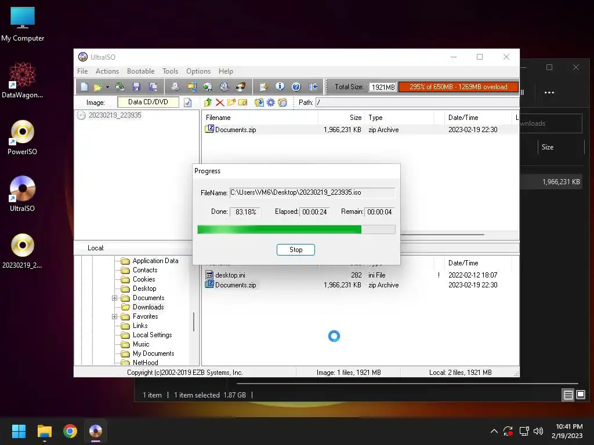Show hidden system tray icons chevron
594x445 pixels.
click(x=494, y=431)
